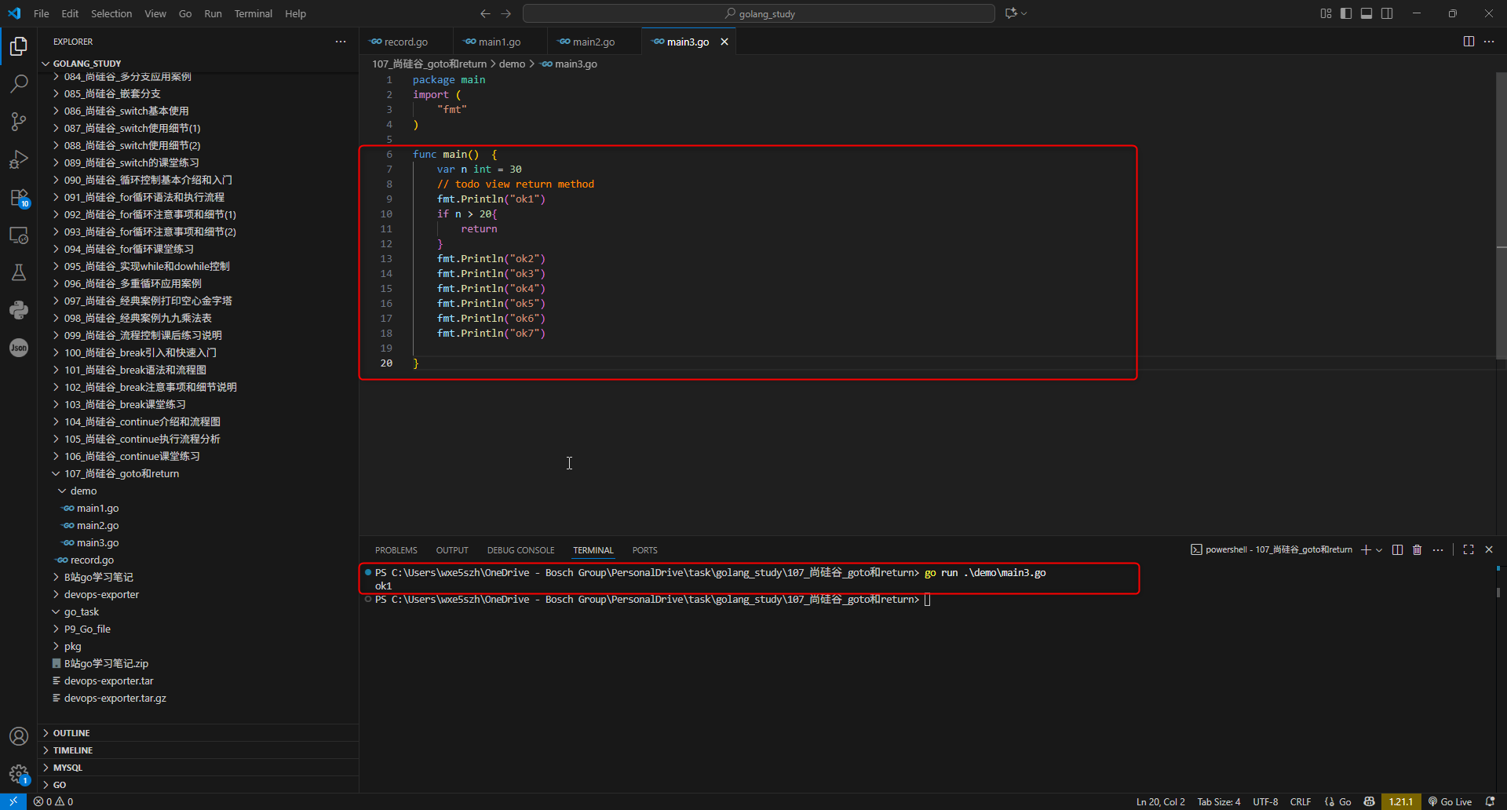The image size is (1507, 810).
Task: Open the Help menu
Action: [x=295, y=13]
